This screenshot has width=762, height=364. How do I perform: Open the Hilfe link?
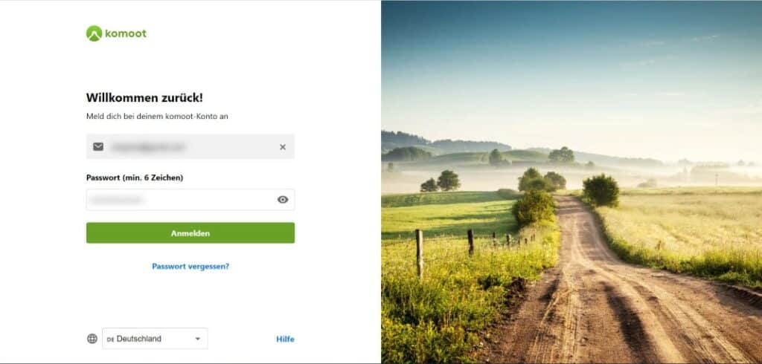coord(285,339)
